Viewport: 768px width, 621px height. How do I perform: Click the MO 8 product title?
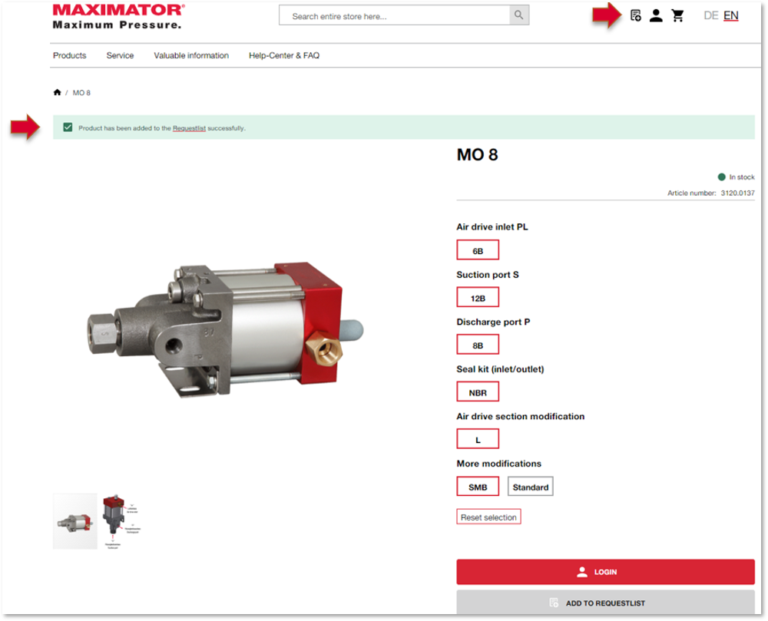477,155
